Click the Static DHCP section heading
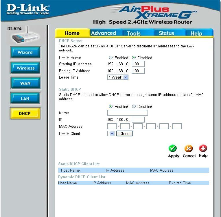Screen dimensions: 221x217 coord(70,89)
